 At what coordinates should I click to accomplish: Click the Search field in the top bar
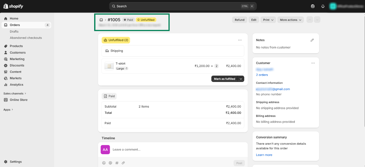(182, 6)
